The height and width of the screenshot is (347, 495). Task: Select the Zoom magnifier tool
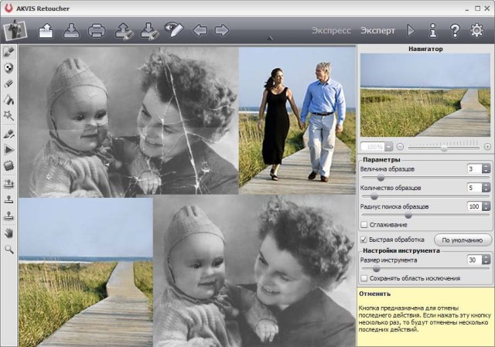coord(9,249)
